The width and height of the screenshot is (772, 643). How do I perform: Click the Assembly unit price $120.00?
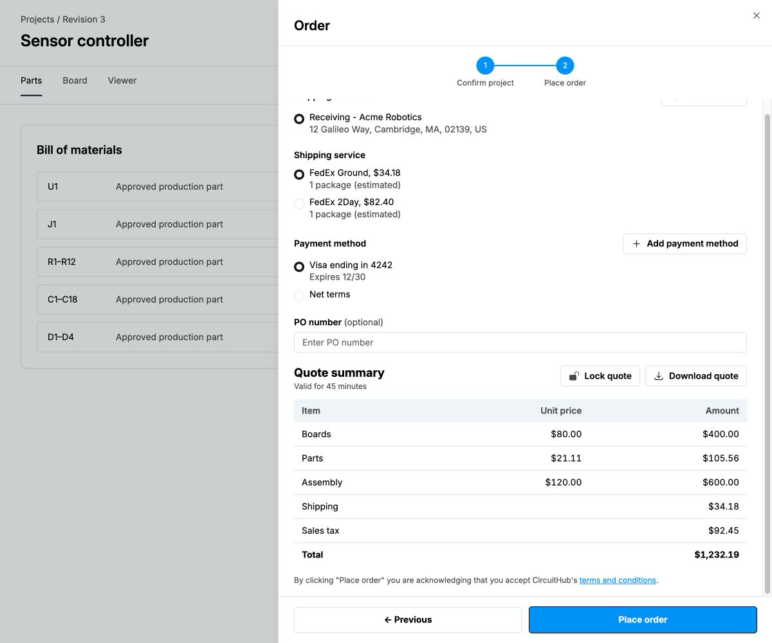[x=564, y=482]
